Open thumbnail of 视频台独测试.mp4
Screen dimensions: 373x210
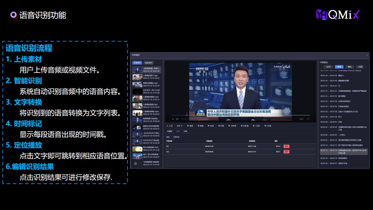coord(137,84)
